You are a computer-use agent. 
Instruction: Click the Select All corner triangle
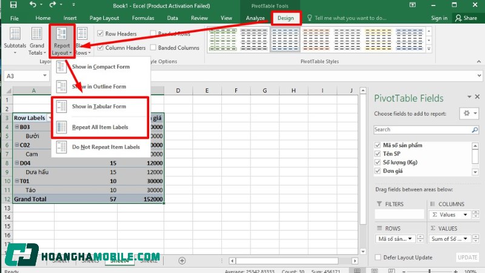[x=8, y=90]
